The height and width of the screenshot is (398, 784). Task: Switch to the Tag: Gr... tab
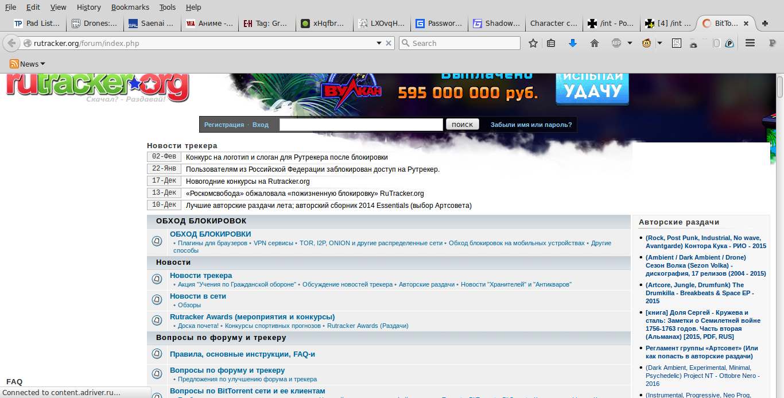(x=267, y=24)
